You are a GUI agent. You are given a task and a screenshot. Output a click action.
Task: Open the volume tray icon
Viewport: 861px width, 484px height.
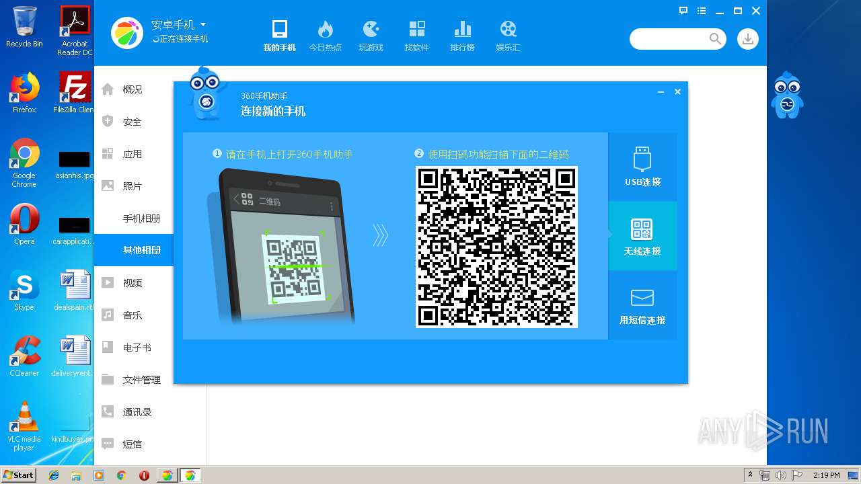click(x=780, y=475)
